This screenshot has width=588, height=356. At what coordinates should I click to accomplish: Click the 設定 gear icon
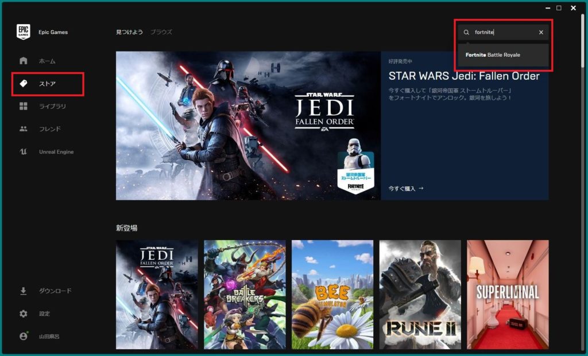click(23, 314)
